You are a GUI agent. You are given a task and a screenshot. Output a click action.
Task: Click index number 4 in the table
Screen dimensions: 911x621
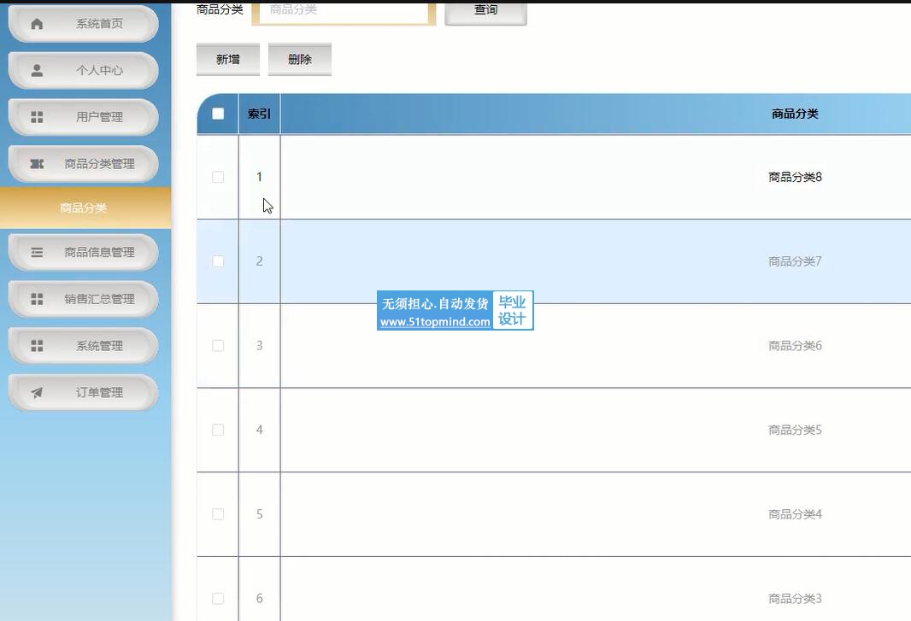point(259,430)
